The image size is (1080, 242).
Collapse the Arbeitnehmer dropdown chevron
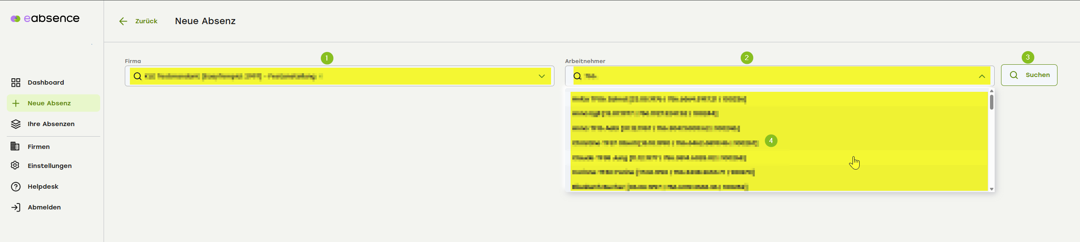tap(982, 76)
